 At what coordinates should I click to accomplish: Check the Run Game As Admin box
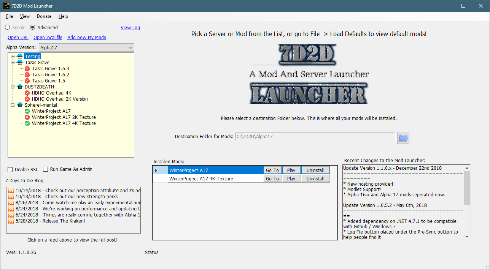pyautogui.click(x=46, y=169)
